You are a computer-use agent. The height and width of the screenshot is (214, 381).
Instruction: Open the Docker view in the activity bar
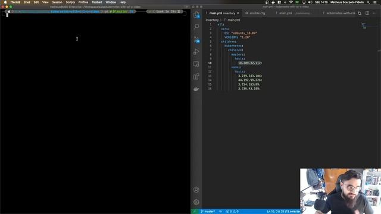(x=196, y=89)
